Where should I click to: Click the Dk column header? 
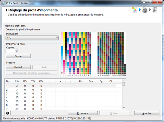[111, 81]
